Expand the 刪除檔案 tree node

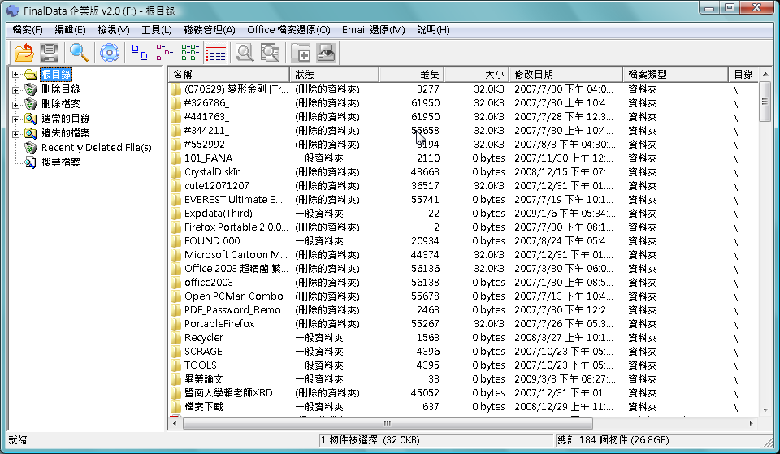pyautogui.click(x=16, y=105)
